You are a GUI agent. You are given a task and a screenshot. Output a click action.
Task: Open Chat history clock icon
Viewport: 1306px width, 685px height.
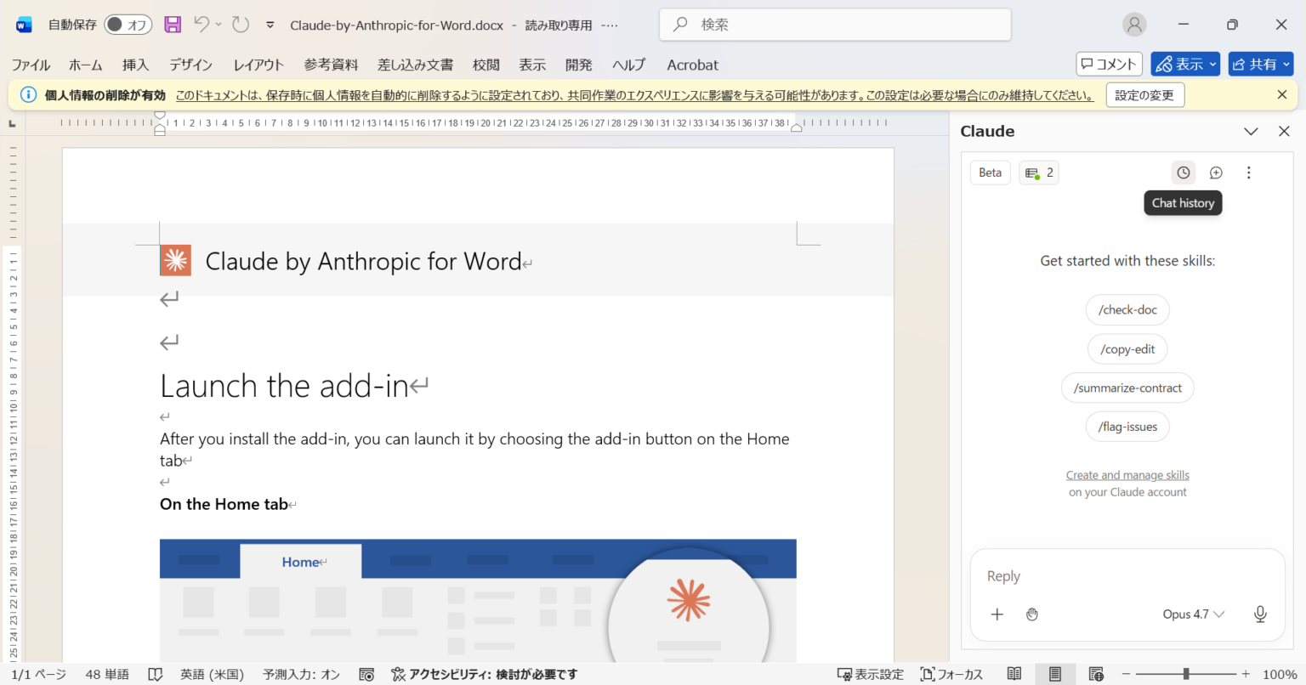1184,173
